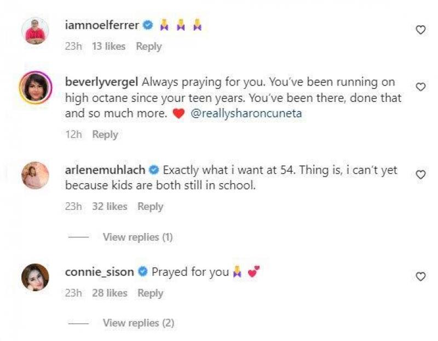Reply to connie_sison's comment
Image resolution: width=438 pixels, height=341 pixels.
pos(151,293)
